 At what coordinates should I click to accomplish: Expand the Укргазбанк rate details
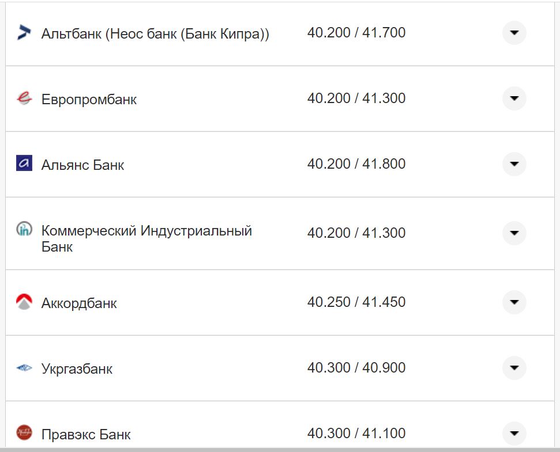pos(513,367)
